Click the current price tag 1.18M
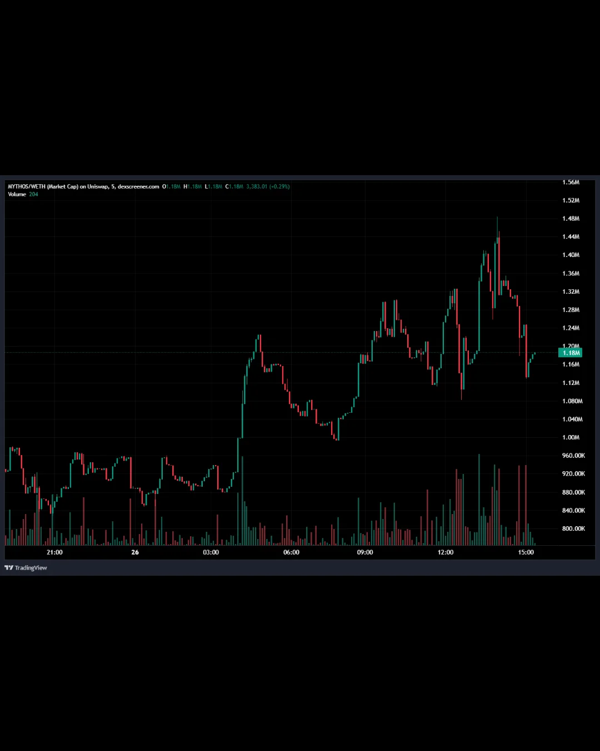The width and height of the screenshot is (600, 751). [571, 353]
